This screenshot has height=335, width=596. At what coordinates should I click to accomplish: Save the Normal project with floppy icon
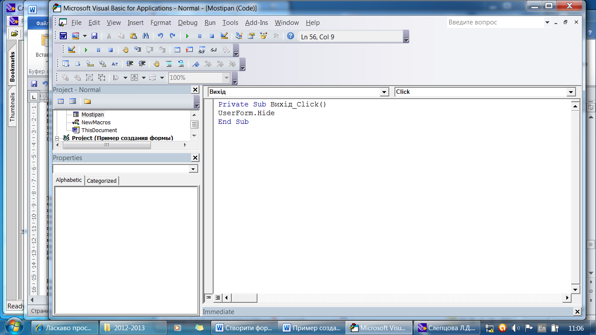click(x=94, y=36)
